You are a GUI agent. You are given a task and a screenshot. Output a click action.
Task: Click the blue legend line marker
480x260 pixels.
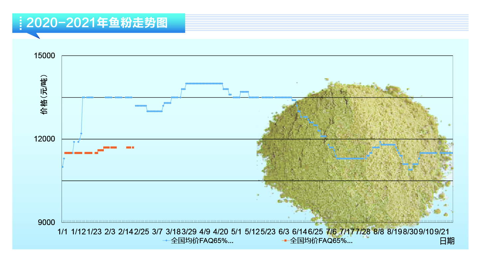click(x=166, y=241)
